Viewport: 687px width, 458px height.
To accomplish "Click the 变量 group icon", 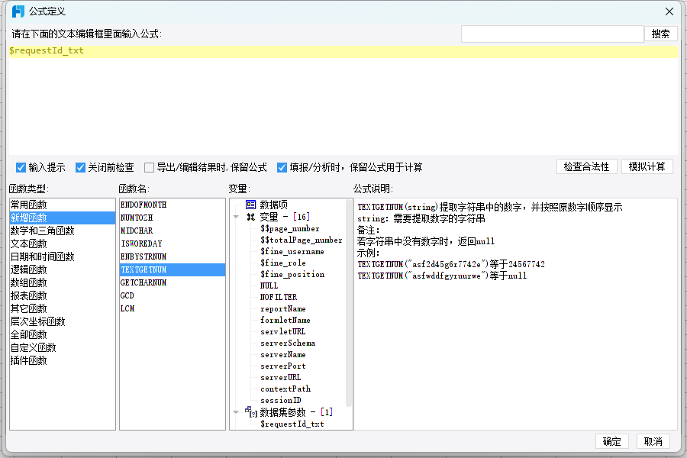I will click(x=250, y=217).
